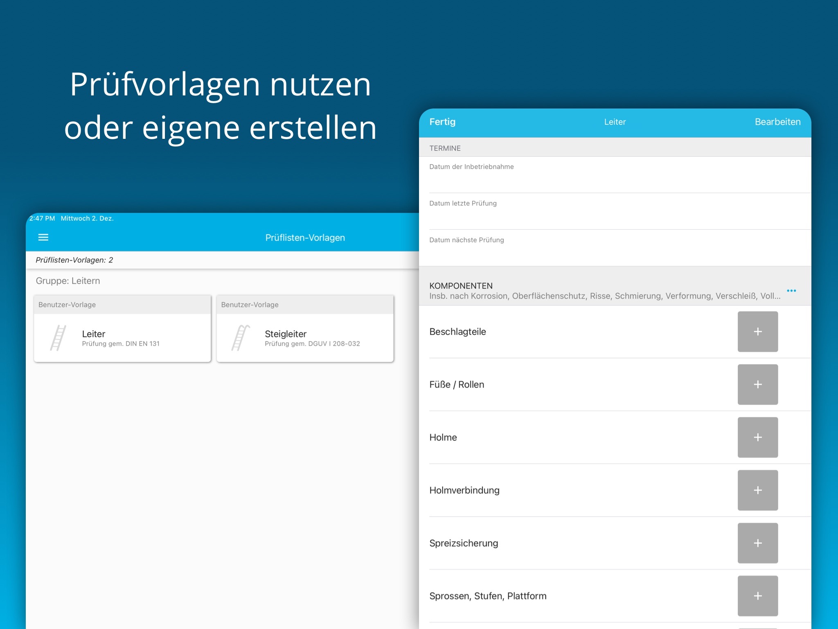
Task: Add entry for Holme with plus
Action: tap(758, 437)
